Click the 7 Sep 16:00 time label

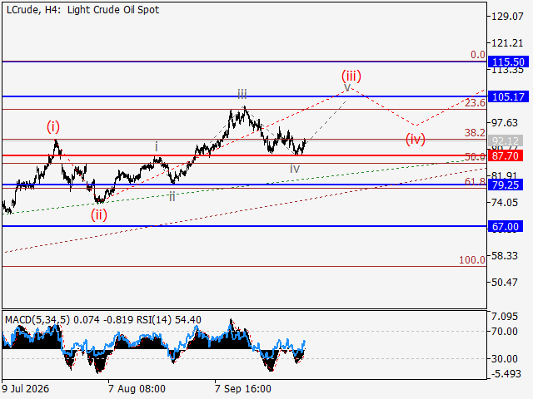[x=243, y=388]
